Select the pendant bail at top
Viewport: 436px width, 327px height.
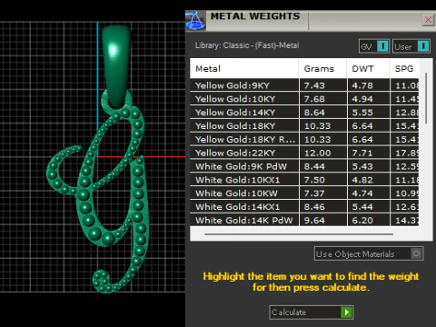click(116, 65)
